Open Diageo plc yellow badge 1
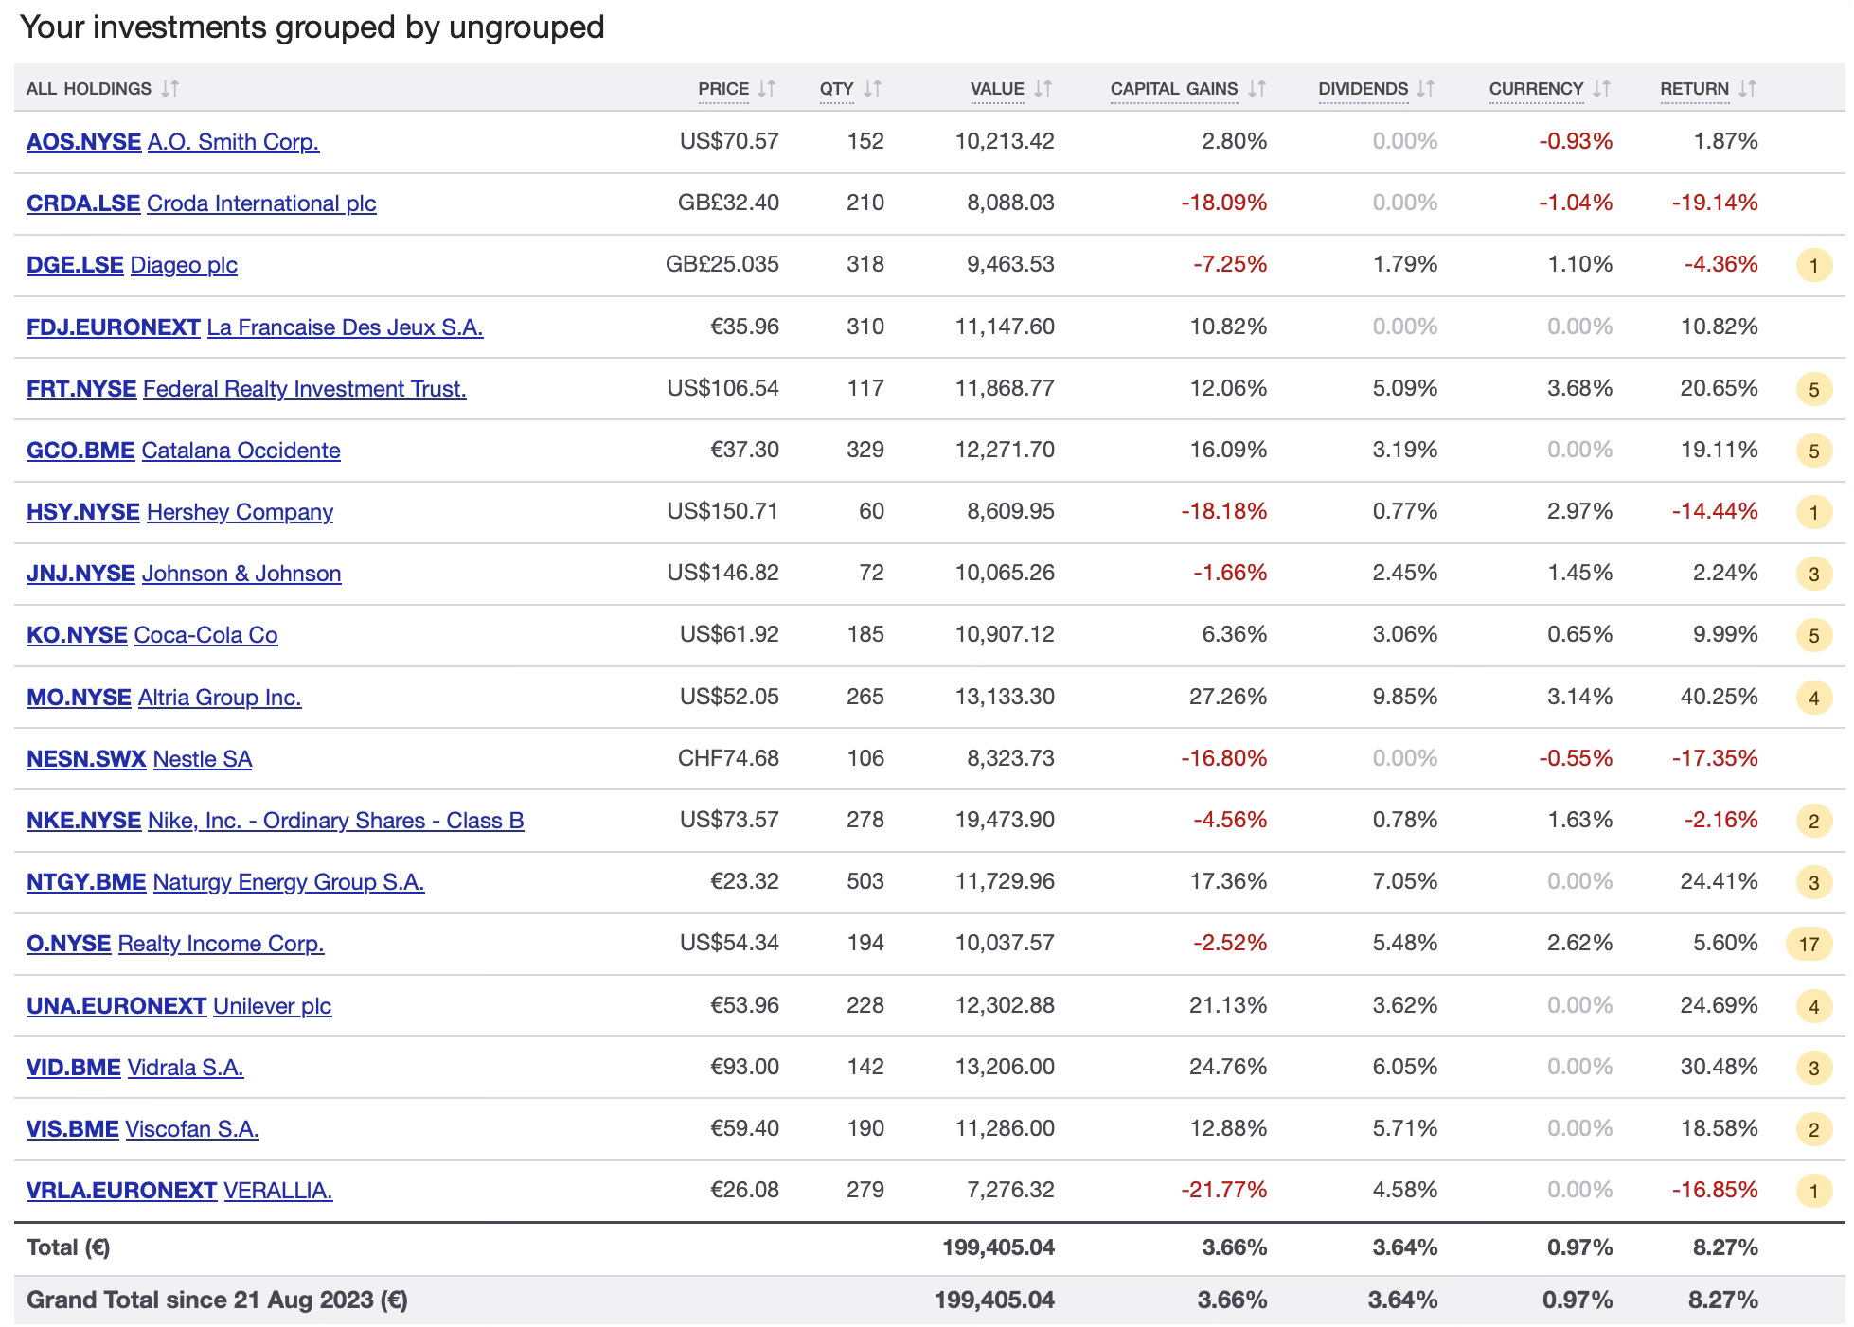This screenshot has width=1854, height=1327. [x=1813, y=265]
